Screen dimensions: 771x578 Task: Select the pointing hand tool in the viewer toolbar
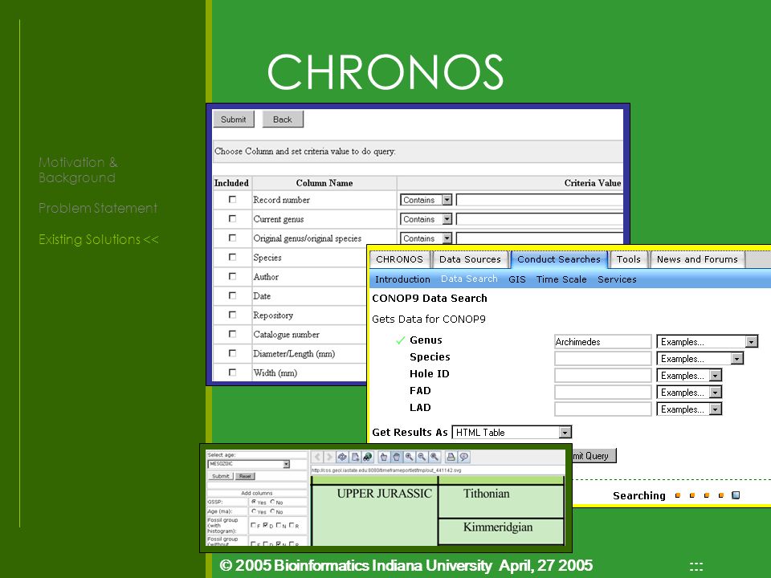(384, 457)
